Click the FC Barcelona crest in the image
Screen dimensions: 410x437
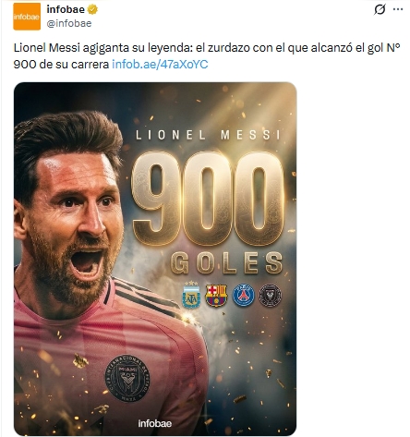point(216,296)
